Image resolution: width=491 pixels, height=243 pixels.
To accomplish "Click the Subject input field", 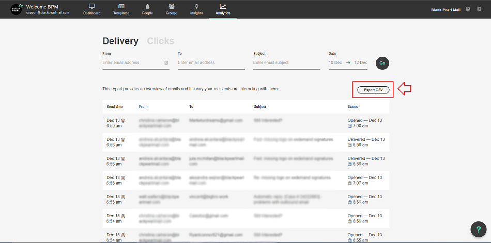I will coord(286,63).
